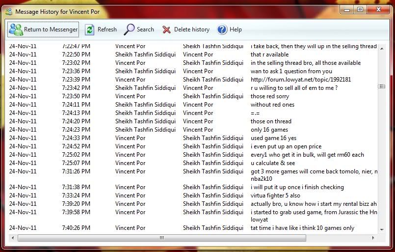This screenshot has width=395, height=252.
Task: Click the blue question mark Help icon
Action: 222,29
